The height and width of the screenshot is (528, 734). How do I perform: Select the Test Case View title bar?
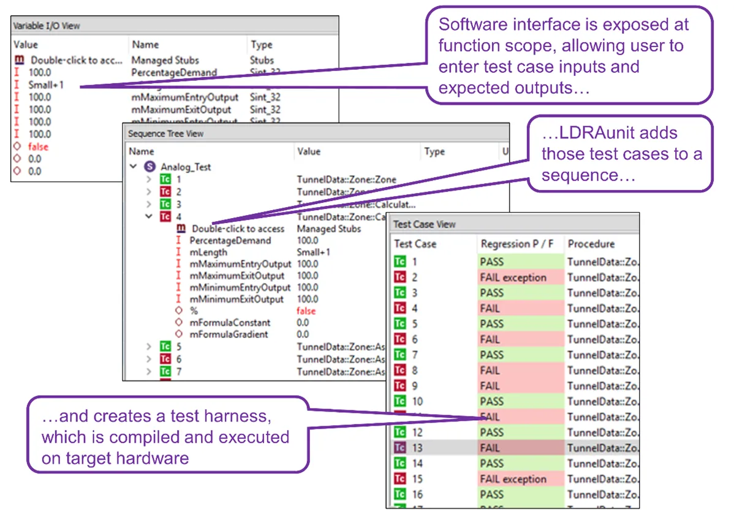click(x=513, y=224)
